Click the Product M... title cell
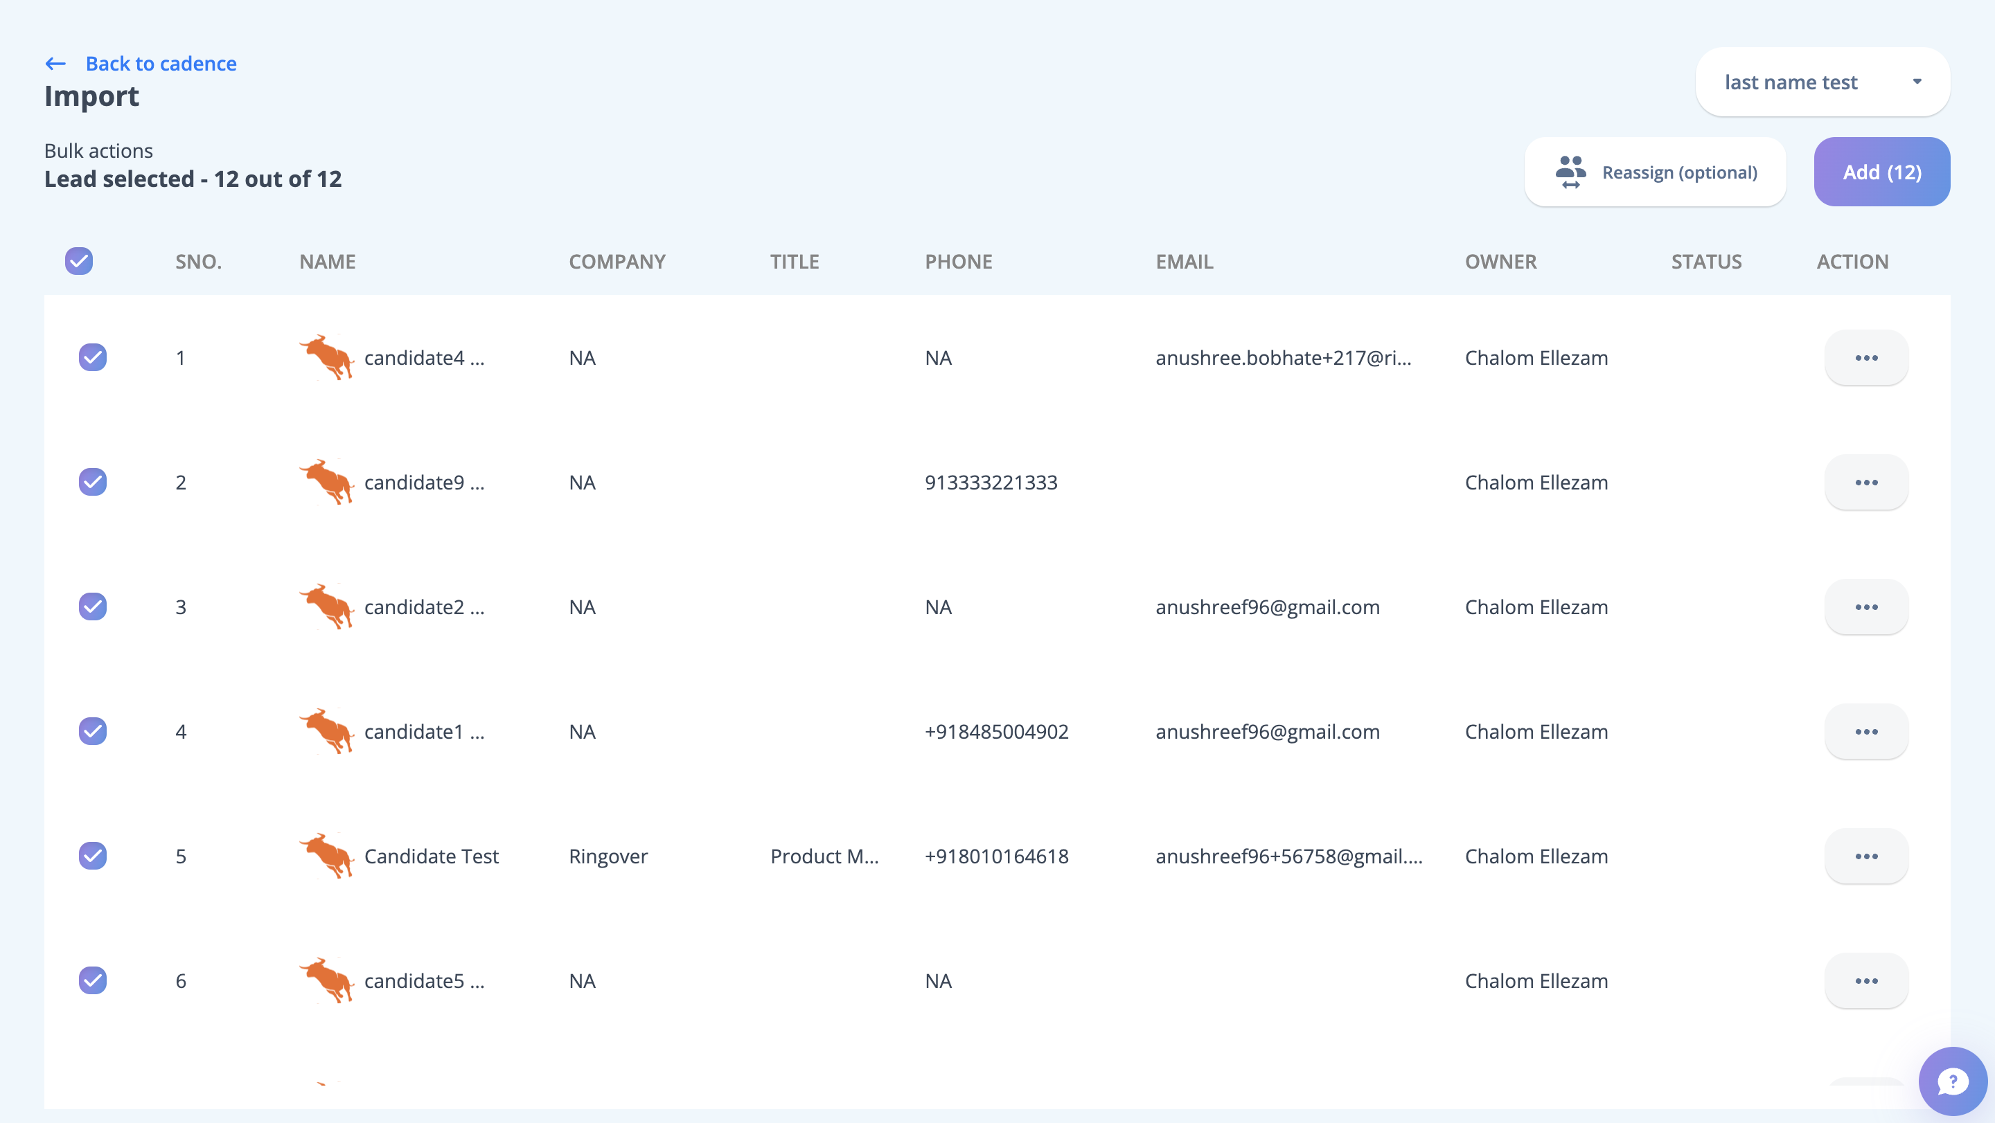The height and width of the screenshot is (1123, 1995). (824, 856)
